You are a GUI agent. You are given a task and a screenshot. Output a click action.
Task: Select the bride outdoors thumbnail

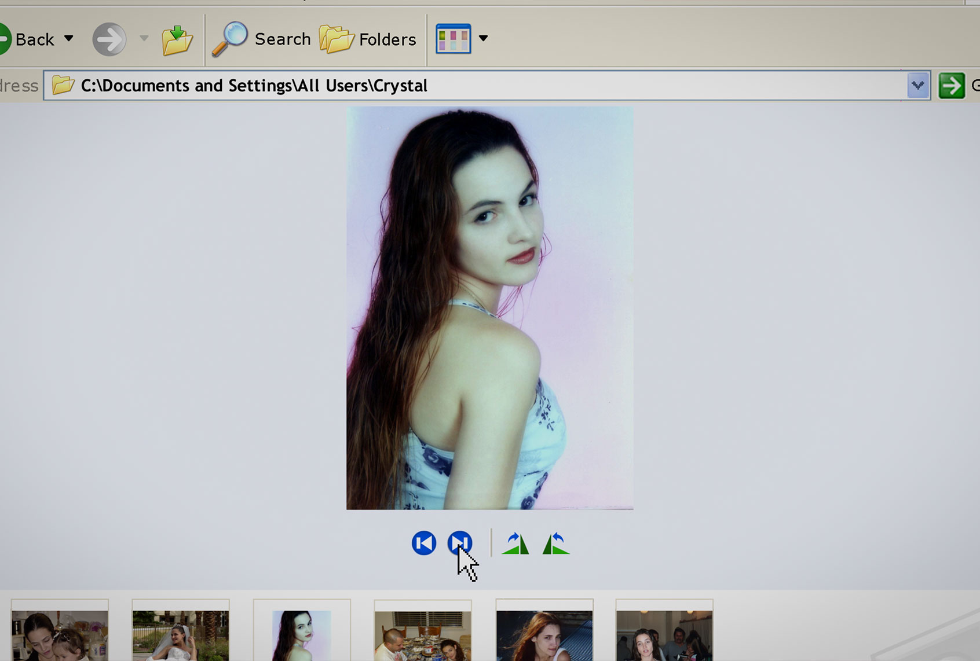(181, 631)
